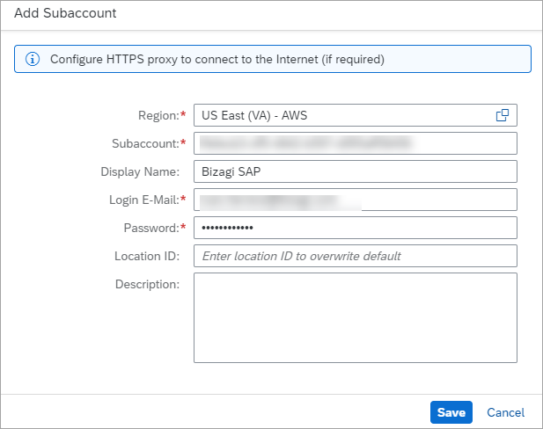Select the Region field showing US East (VA) - AWS
This screenshot has width=543, height=429.
[356, 115]
